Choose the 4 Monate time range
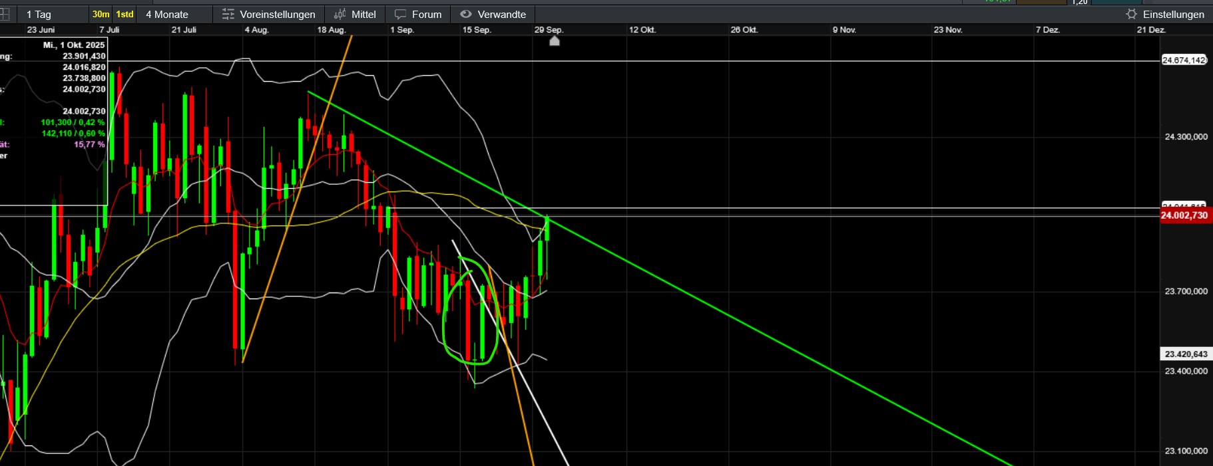Screen dimensions: 1213x466 167,14
